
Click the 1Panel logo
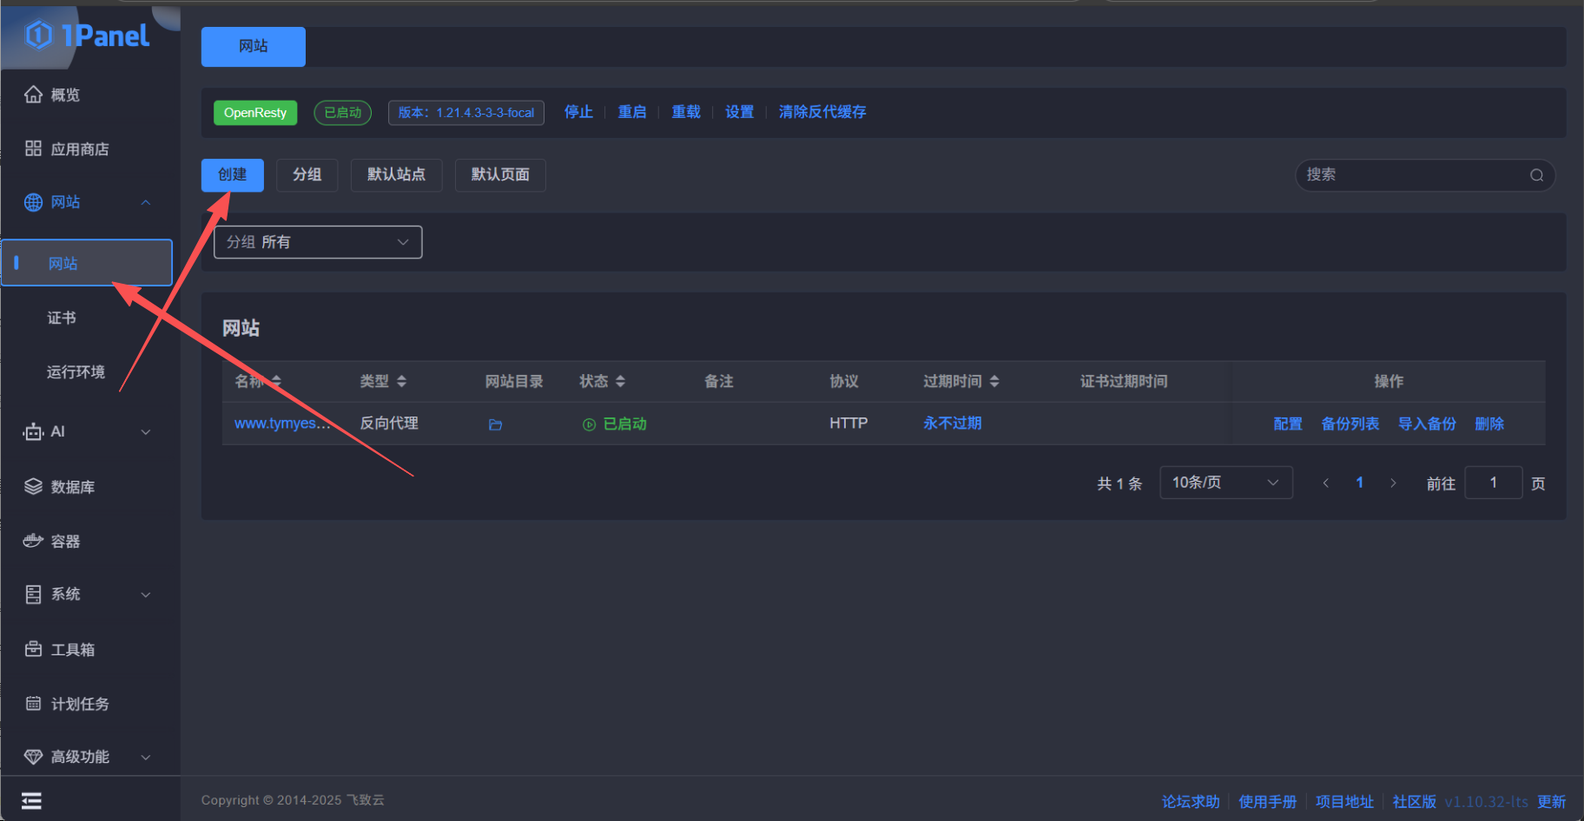89,36
